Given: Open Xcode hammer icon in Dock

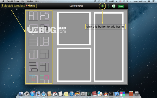Looking at the screenshot, I should point(117,94).
